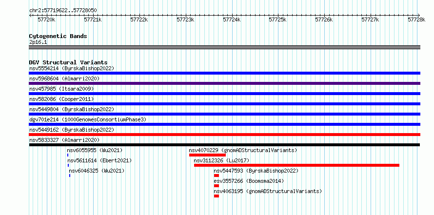Click the 57724k ruler tick label
434x215 pixels.
coord(232,20)
